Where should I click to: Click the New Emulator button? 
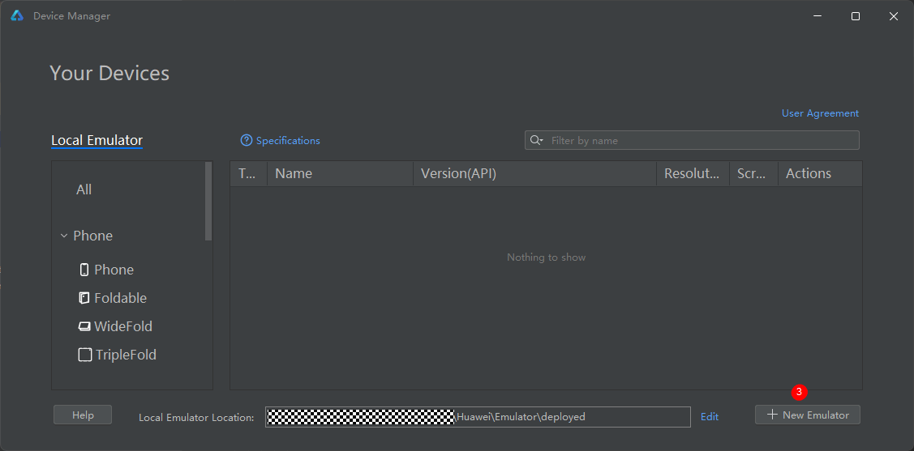click(x=807, y=415)
